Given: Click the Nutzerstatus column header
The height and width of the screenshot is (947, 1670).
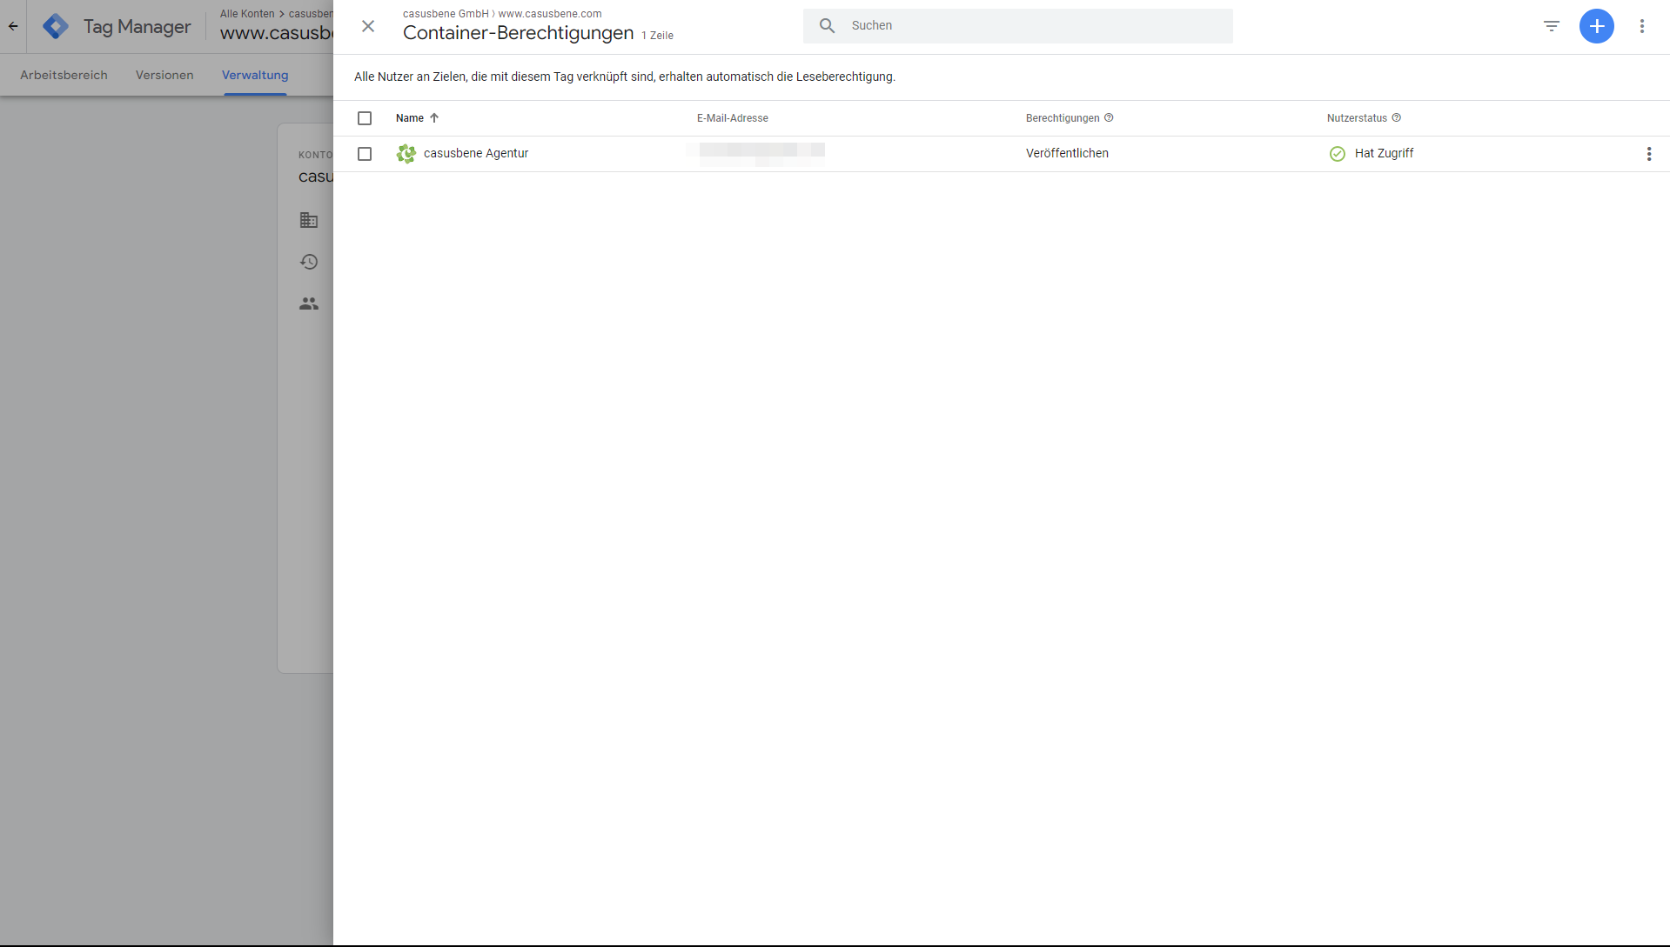Looking at the screenshot, I should [1356, 118].
